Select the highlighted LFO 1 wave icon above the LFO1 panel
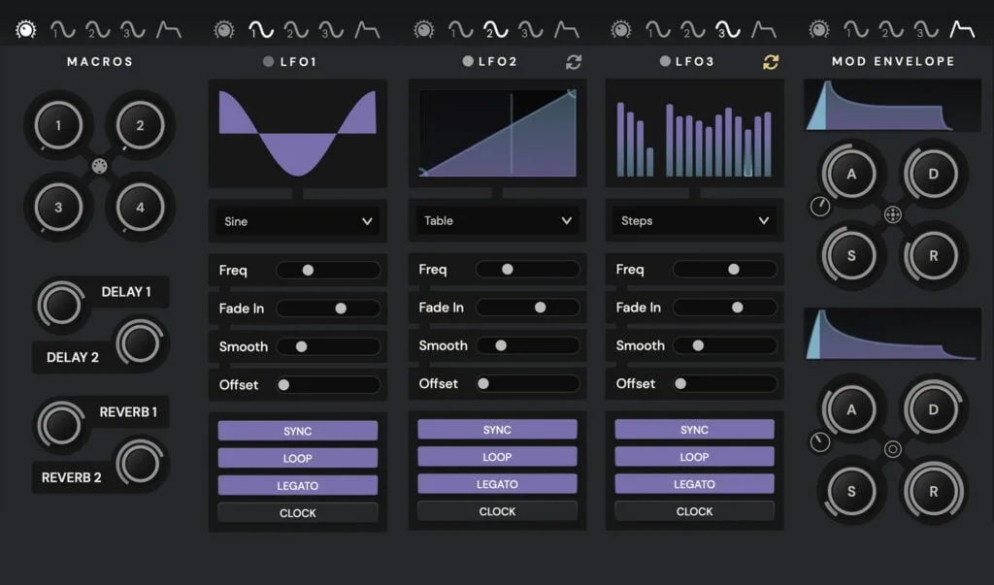The image size is (994, 585). click(x=260, y=30)
